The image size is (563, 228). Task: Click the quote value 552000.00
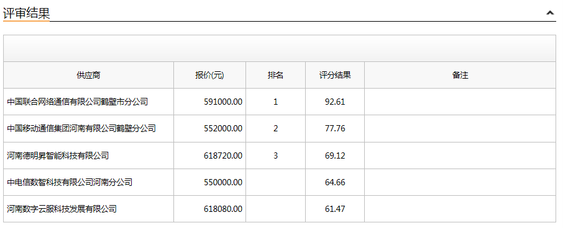pos(223,128)
